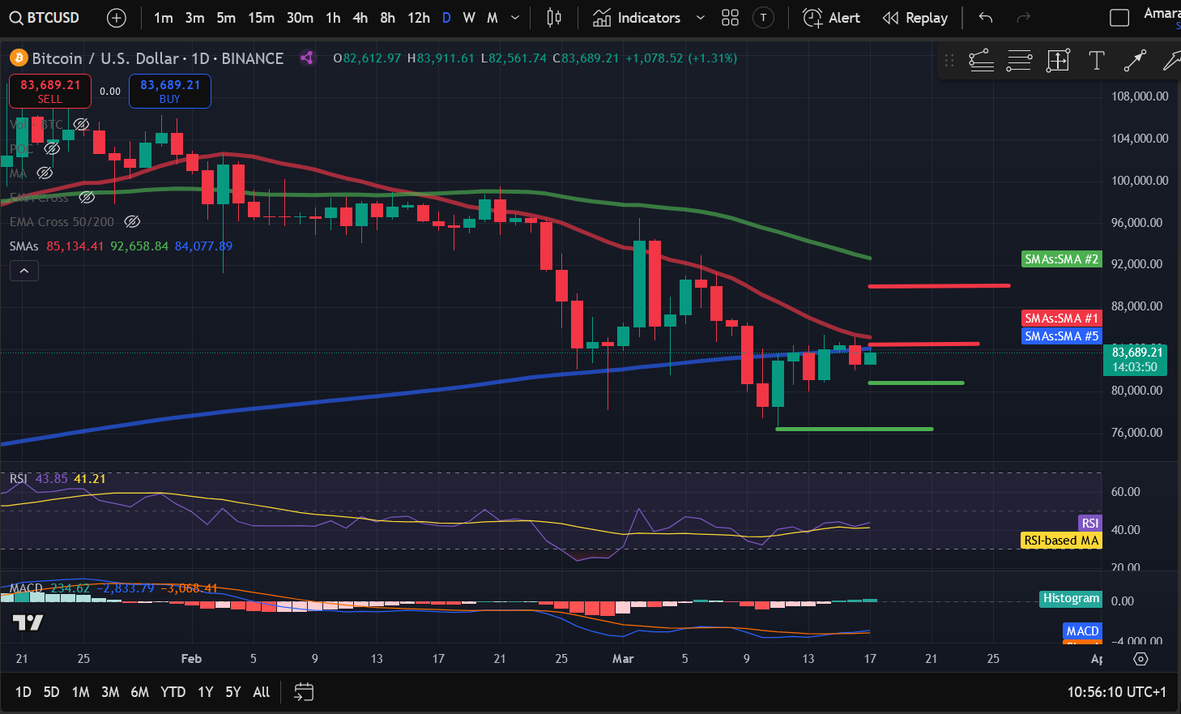
Task: Collapse the indicator legend with the chevron
Action: point(24,271)
